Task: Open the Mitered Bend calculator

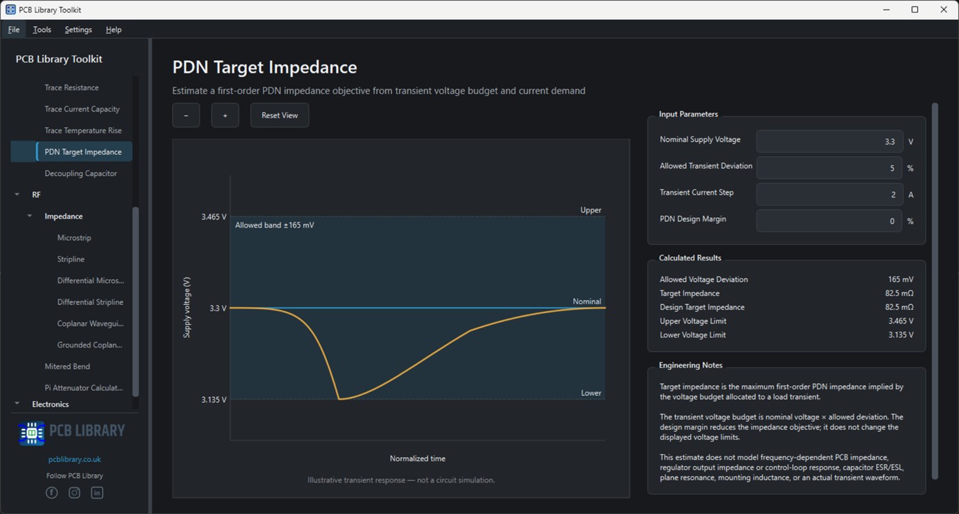Action: (67, 366)
